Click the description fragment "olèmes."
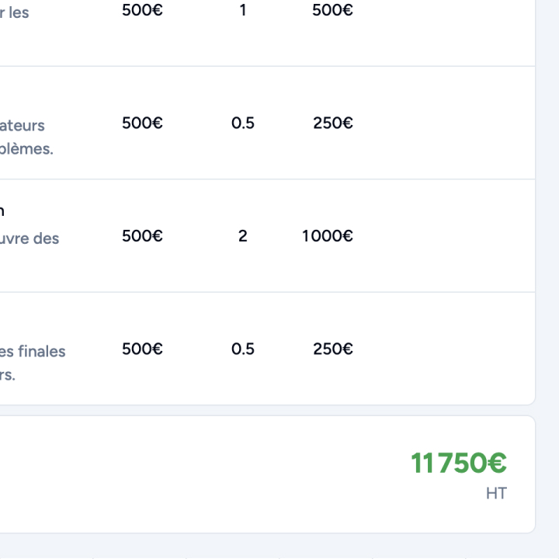The width and height of the screenshot is (559, 559). [x=26, y=149]
